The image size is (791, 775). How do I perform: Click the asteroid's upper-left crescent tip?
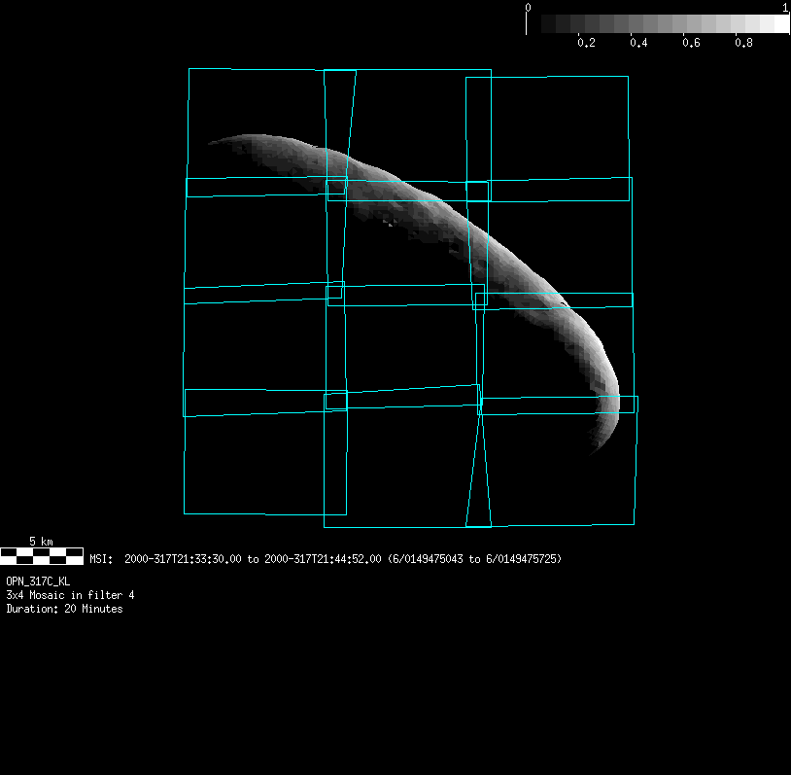click(x=214, y=143)
